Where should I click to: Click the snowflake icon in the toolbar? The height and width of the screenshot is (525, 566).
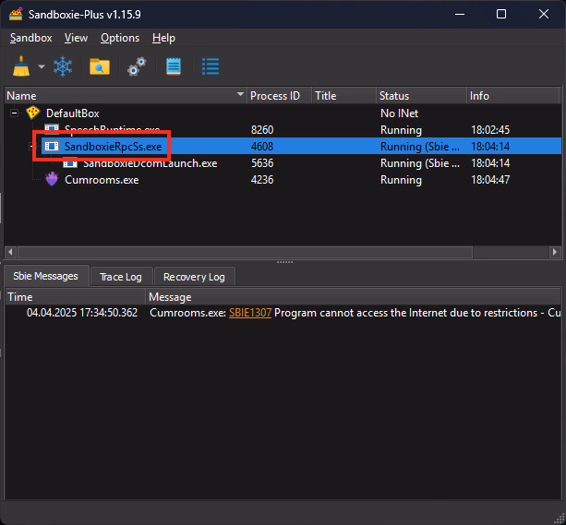[63, 66]
